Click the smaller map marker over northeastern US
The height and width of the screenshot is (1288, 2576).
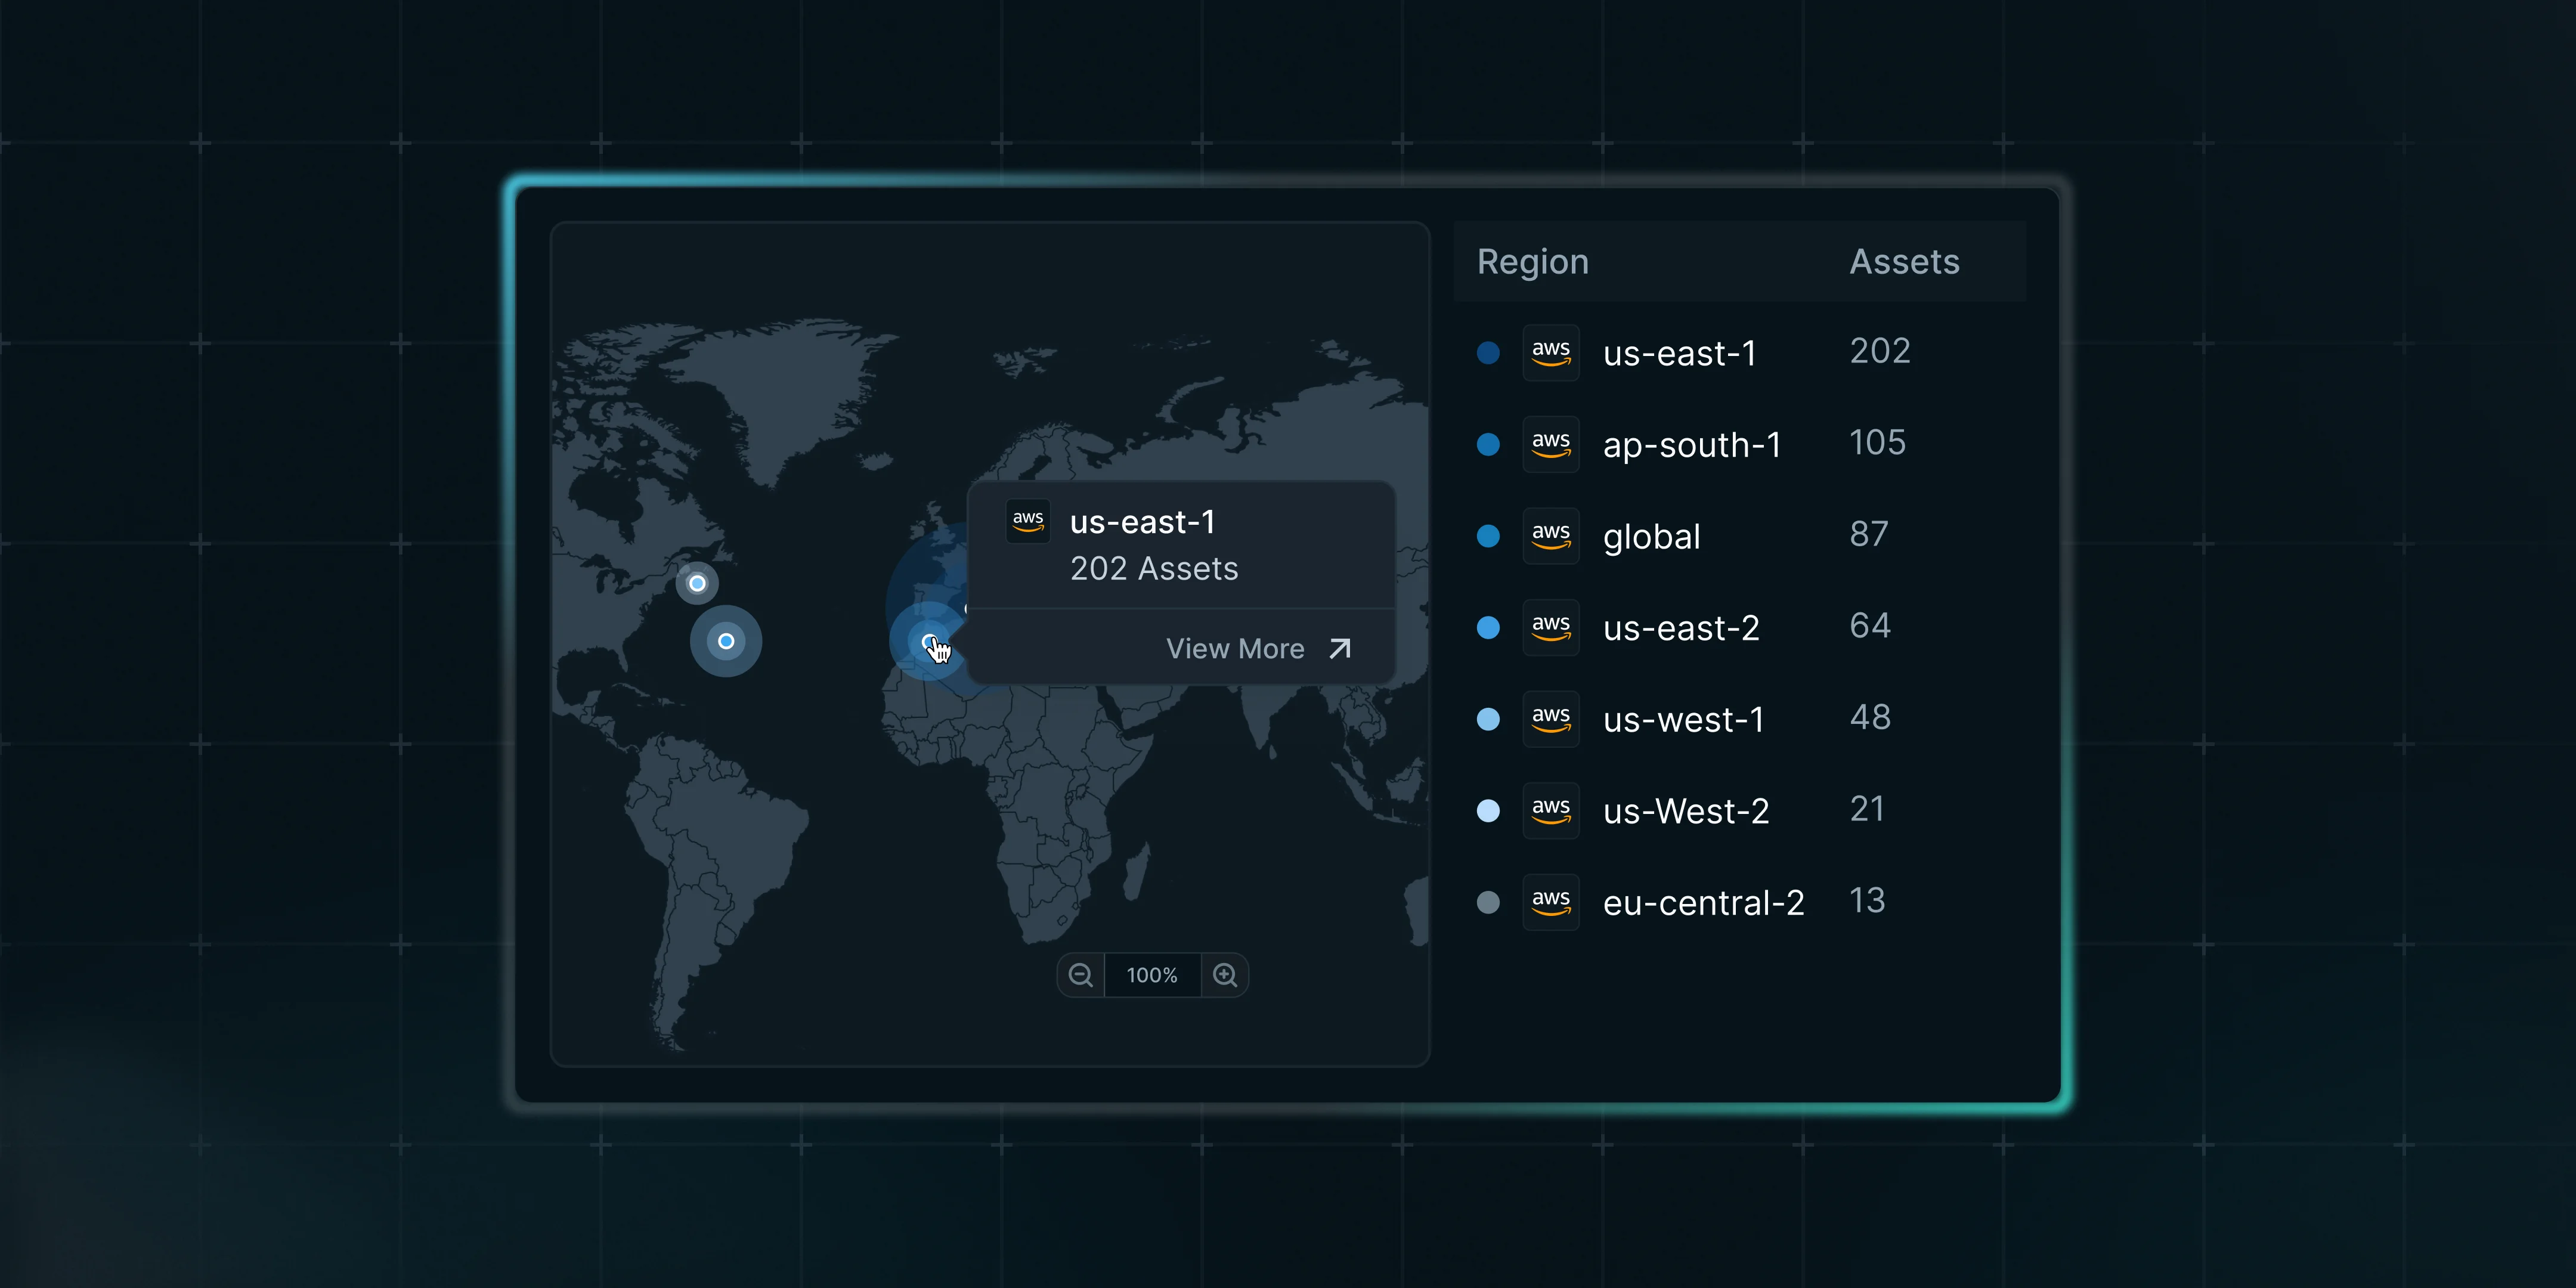coord(697,583)
